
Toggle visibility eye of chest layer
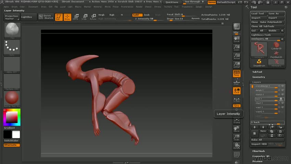pos(283,103)
